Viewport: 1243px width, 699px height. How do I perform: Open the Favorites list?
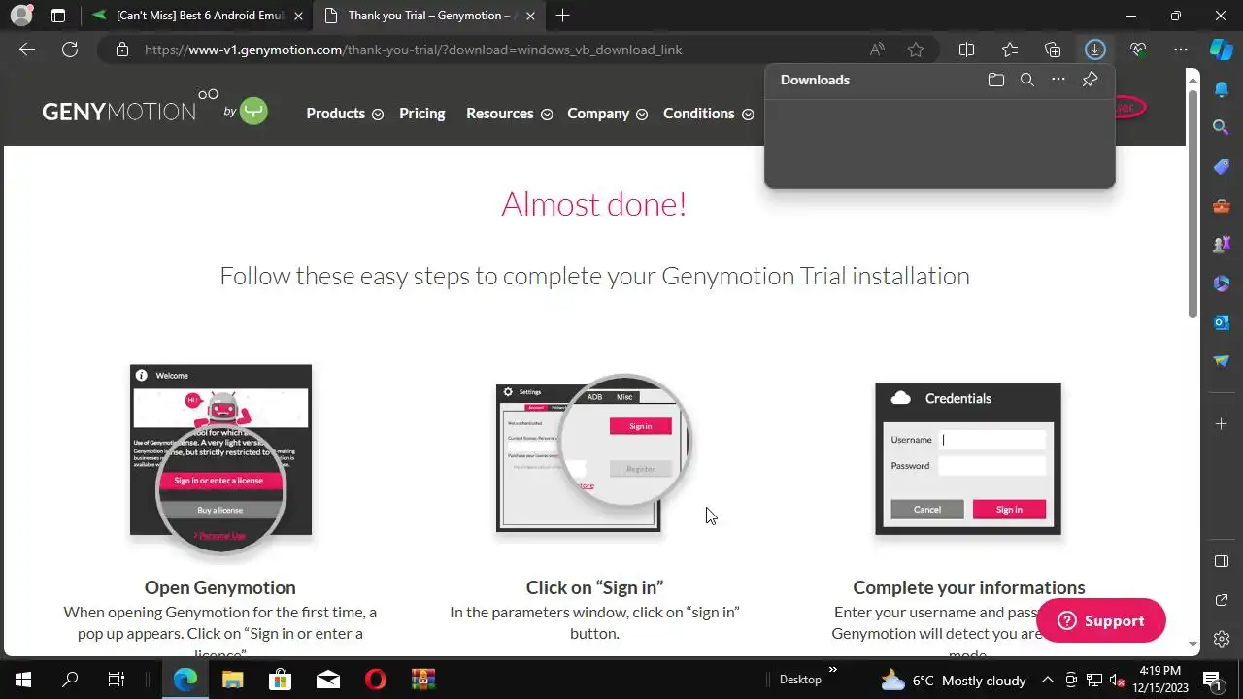1010,50
